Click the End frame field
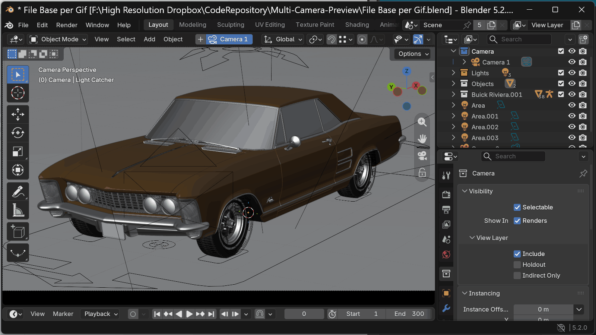The image size is (596, 335). (x=409, y=314)
